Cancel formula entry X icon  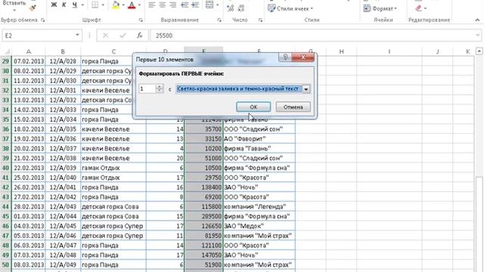[106, 36]
